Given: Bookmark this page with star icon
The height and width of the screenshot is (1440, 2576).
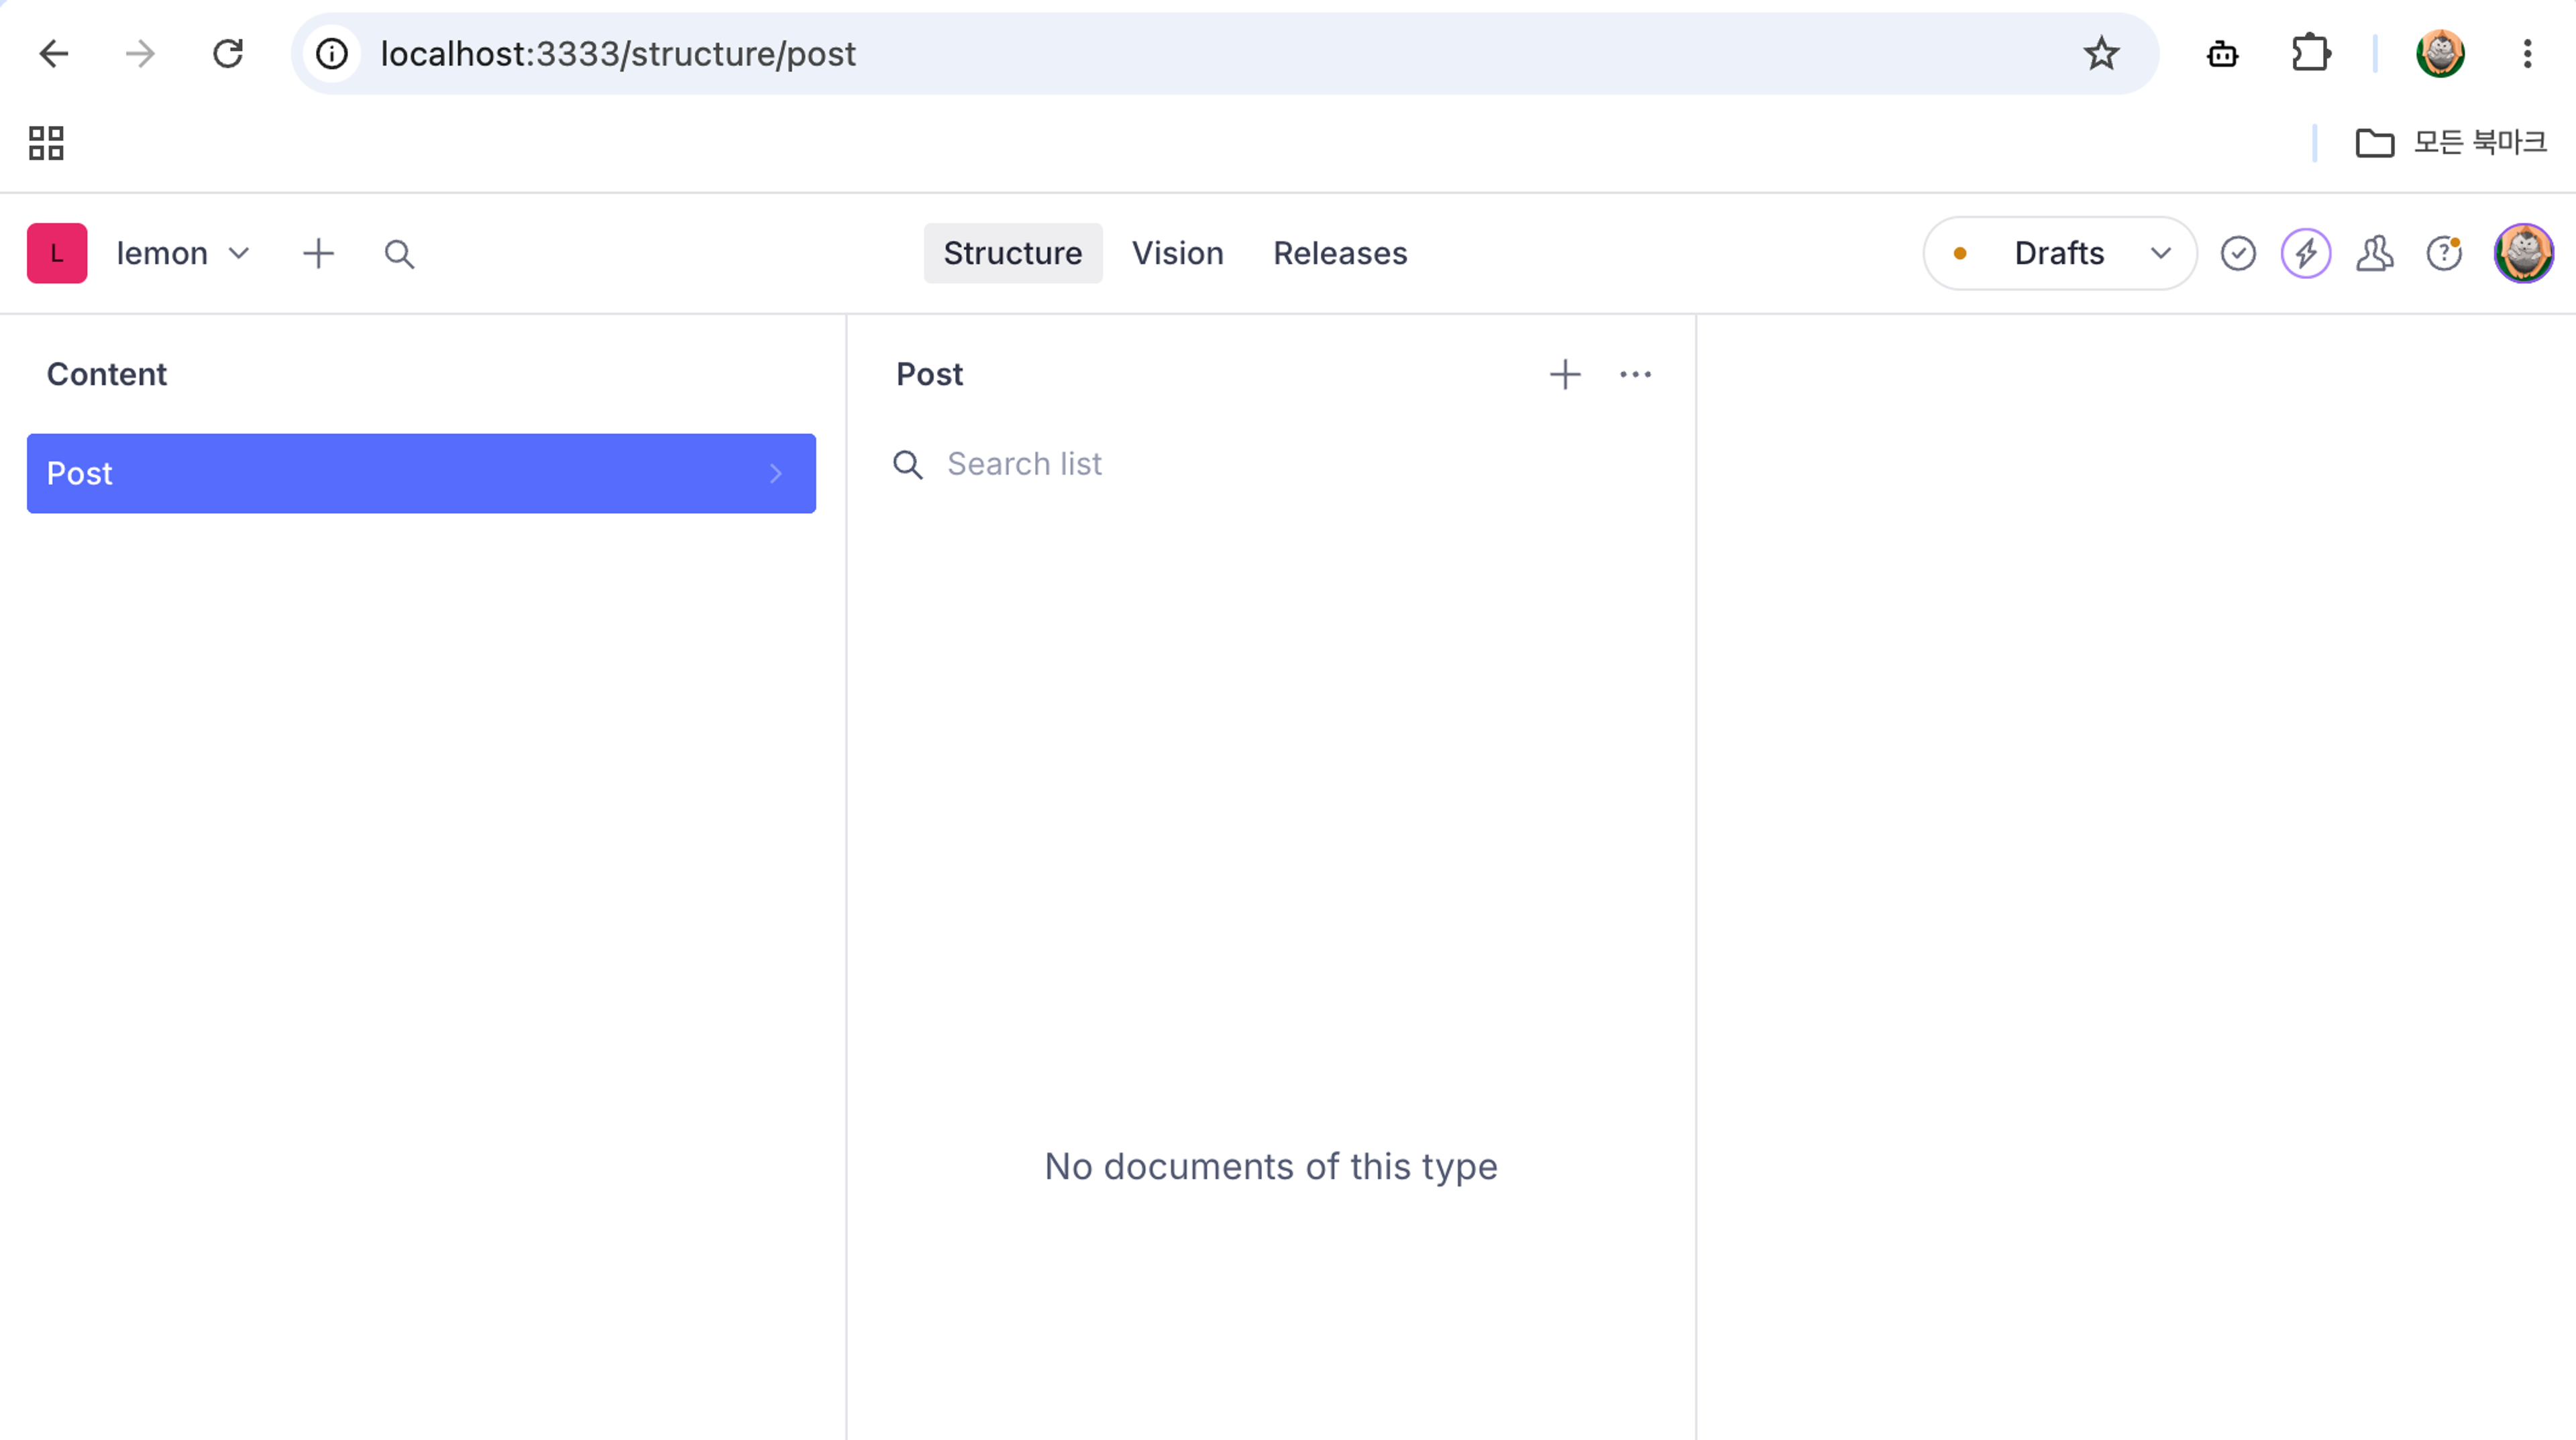Looking at the screenshot, I should [x=2101, y=53].
